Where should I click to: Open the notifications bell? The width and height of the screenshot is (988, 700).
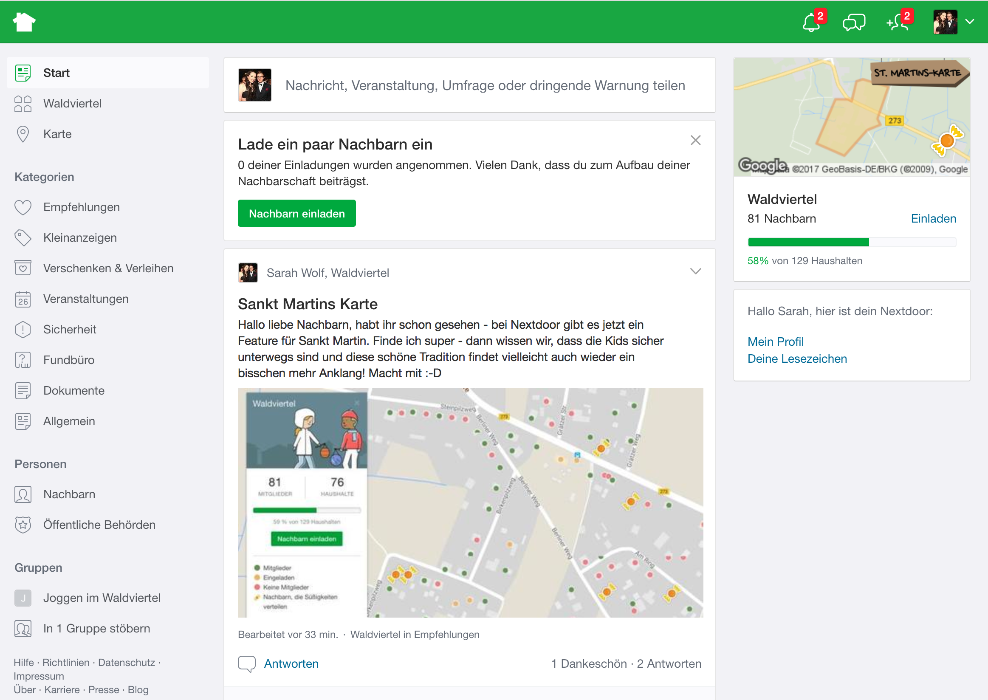[811, 23]
